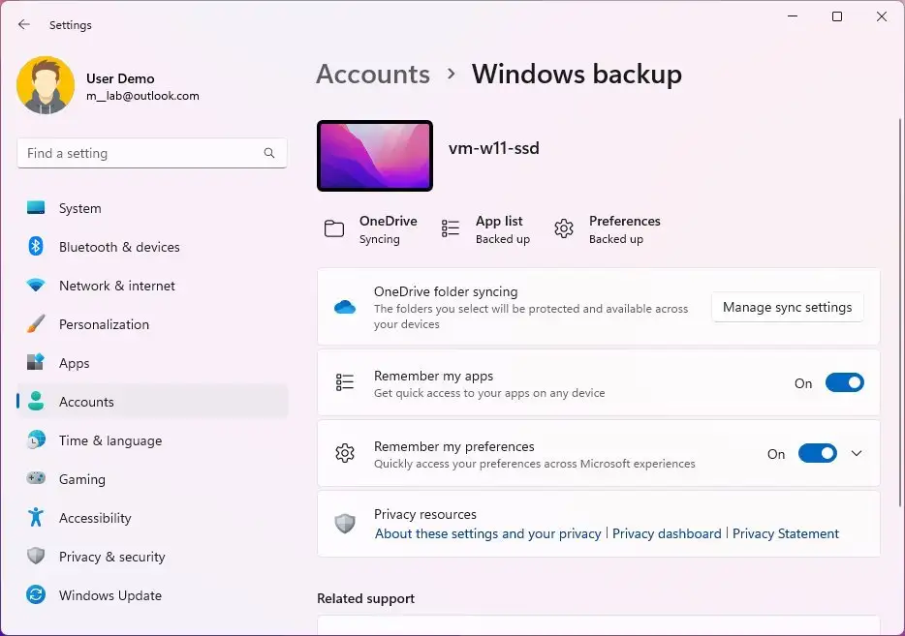Click the OneDrive cloud icon
This screenshot has width=905, height=636.
[x=345, y=307]
